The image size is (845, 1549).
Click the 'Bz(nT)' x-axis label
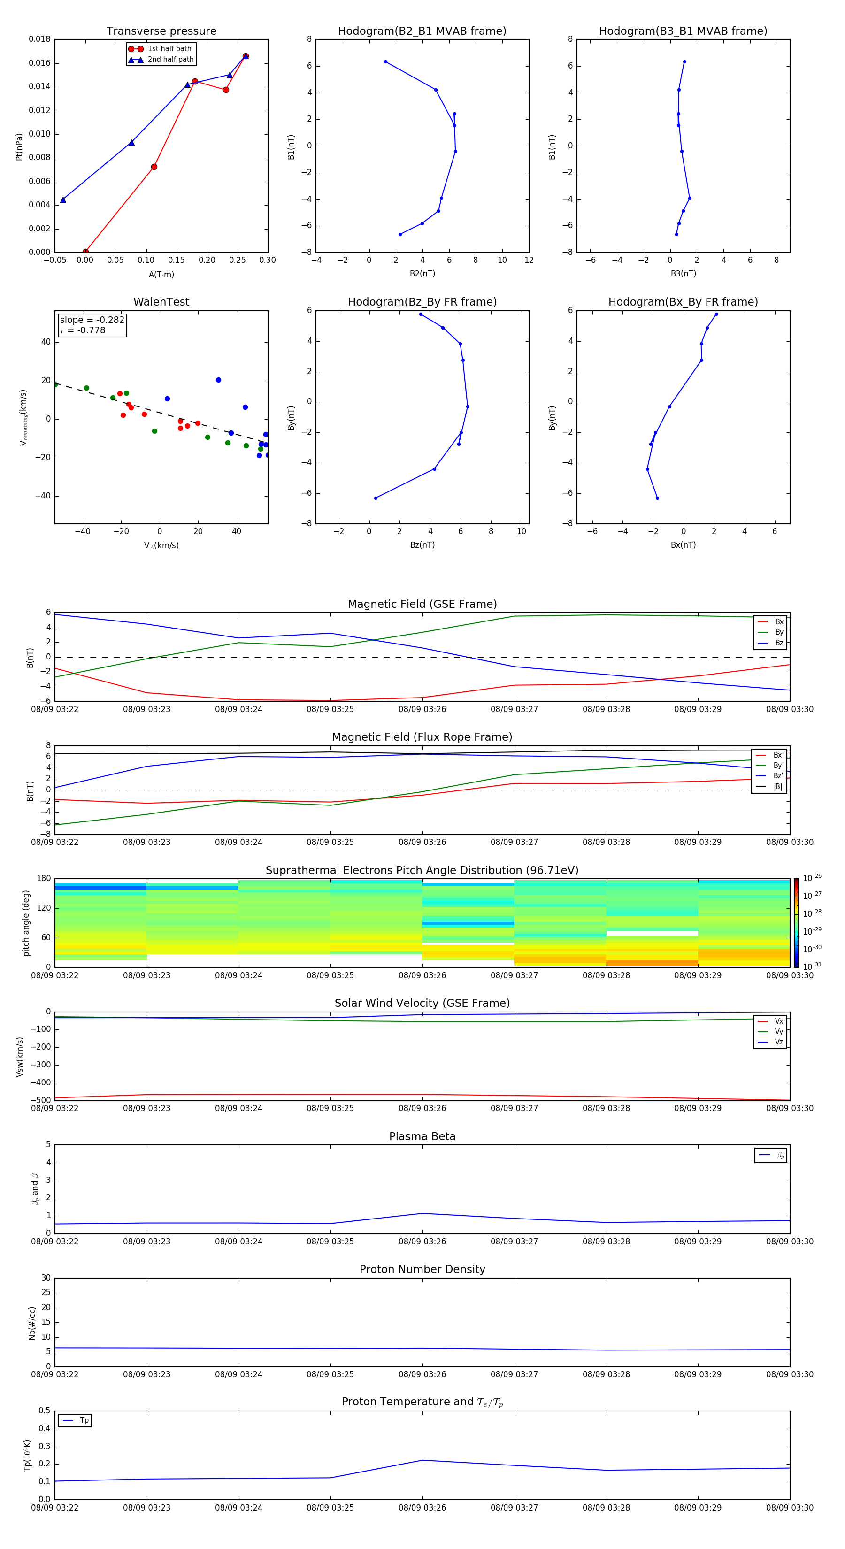[422, 545]
